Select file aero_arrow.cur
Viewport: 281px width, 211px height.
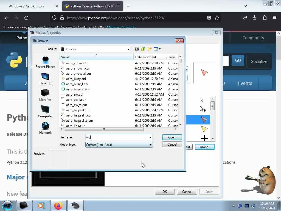[77, 63]
